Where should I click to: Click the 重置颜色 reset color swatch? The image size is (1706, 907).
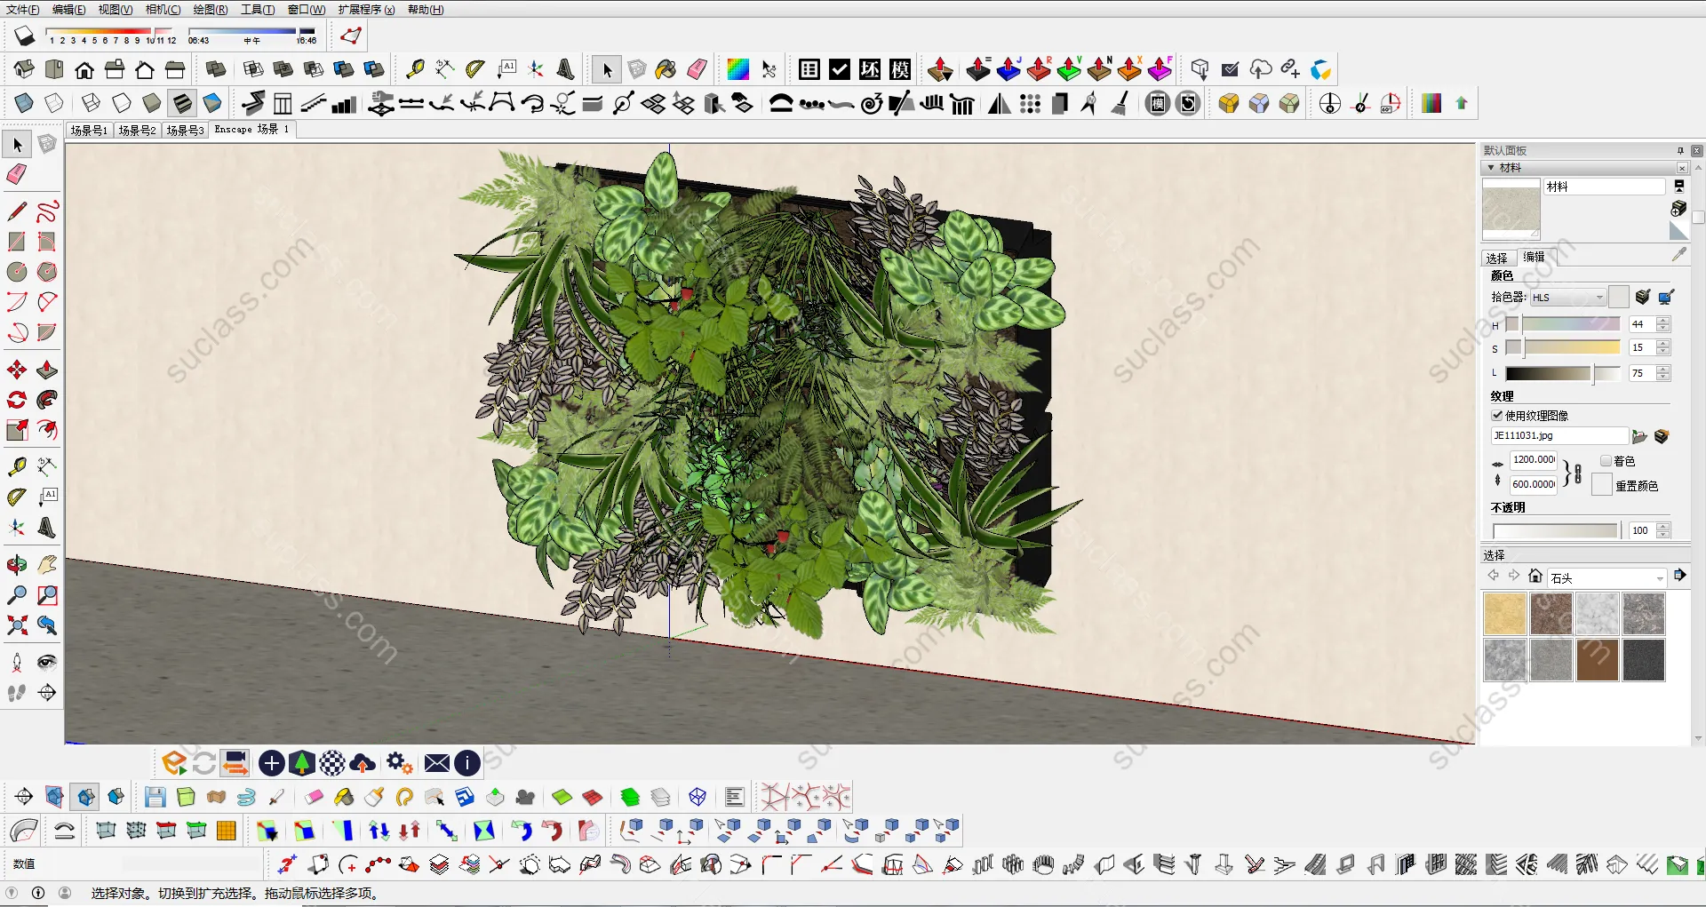1601,485
